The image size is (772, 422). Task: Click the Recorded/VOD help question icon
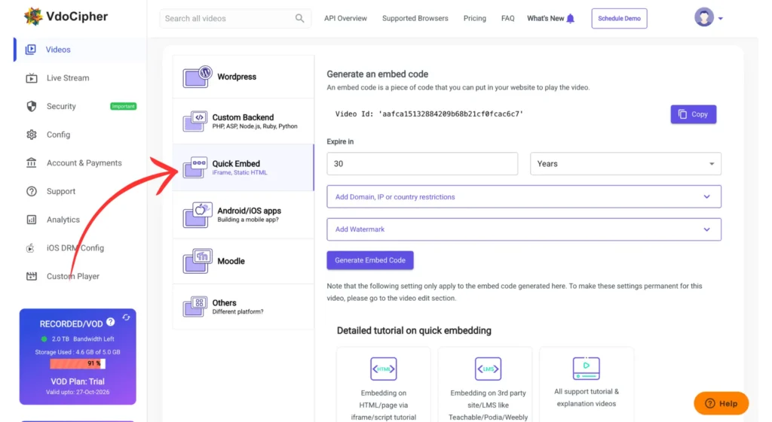tap(110, 322)
